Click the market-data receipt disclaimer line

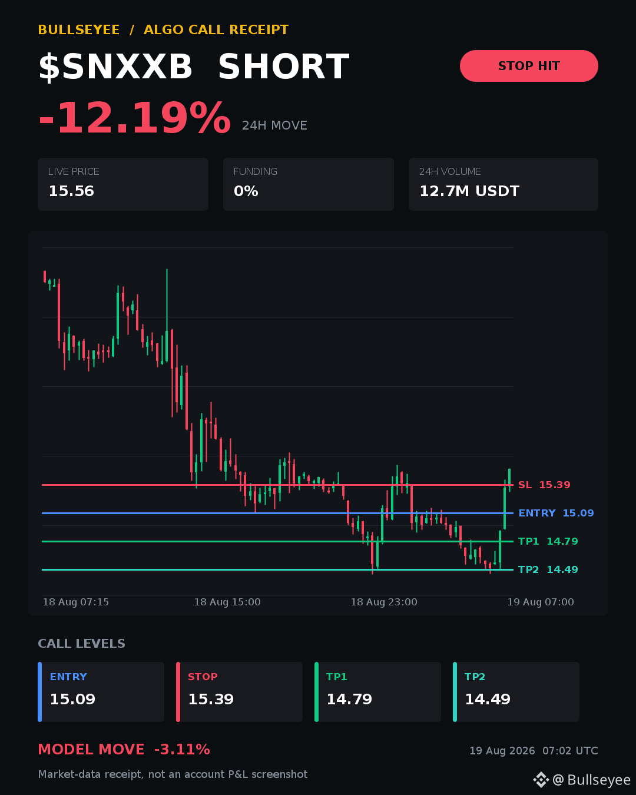[x=173, y=774]
